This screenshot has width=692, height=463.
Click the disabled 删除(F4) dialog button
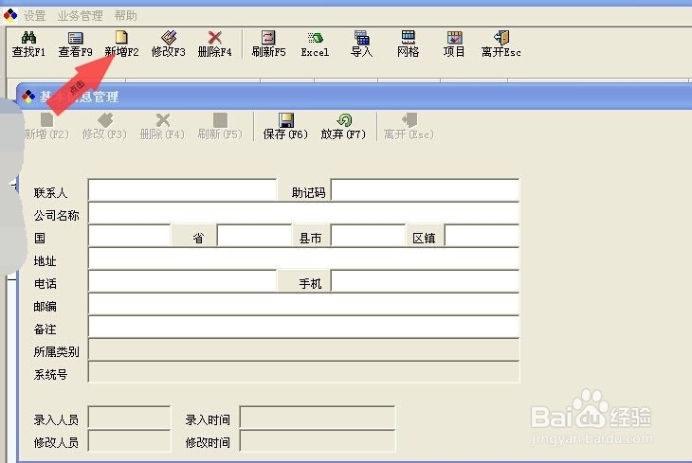[162, 127]
